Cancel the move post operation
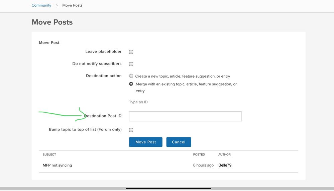The height and width of the screenshot is (191, 334). [x=179, y=142]
